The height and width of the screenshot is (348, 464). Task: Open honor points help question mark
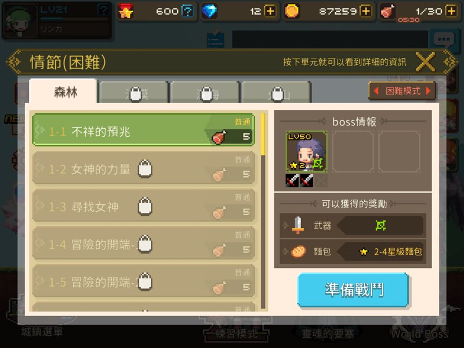click(x=187, y=12)
